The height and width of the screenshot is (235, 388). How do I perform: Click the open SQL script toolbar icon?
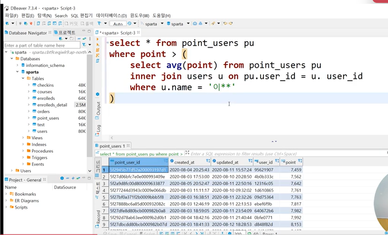38,23
